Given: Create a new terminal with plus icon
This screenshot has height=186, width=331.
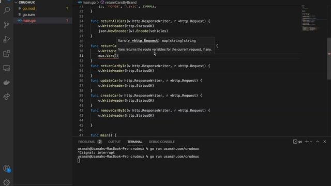Looking at the screenshot, I should click(307, 142).
